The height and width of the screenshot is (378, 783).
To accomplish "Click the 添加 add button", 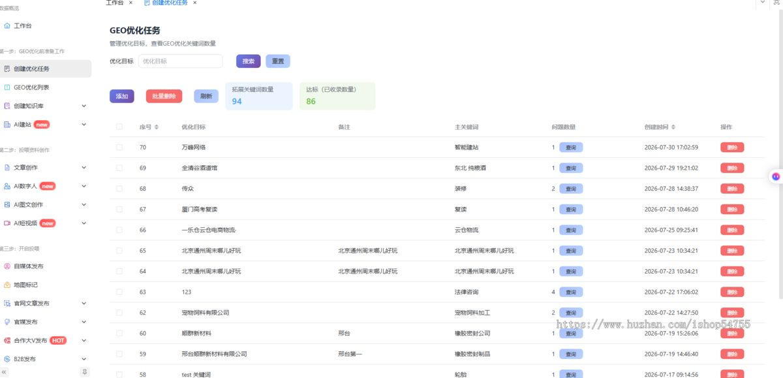I will pyautogui.click(x=122, y=96).
